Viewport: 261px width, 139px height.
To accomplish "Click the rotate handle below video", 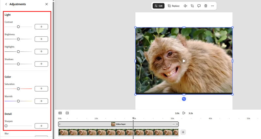I will [184, 99].
